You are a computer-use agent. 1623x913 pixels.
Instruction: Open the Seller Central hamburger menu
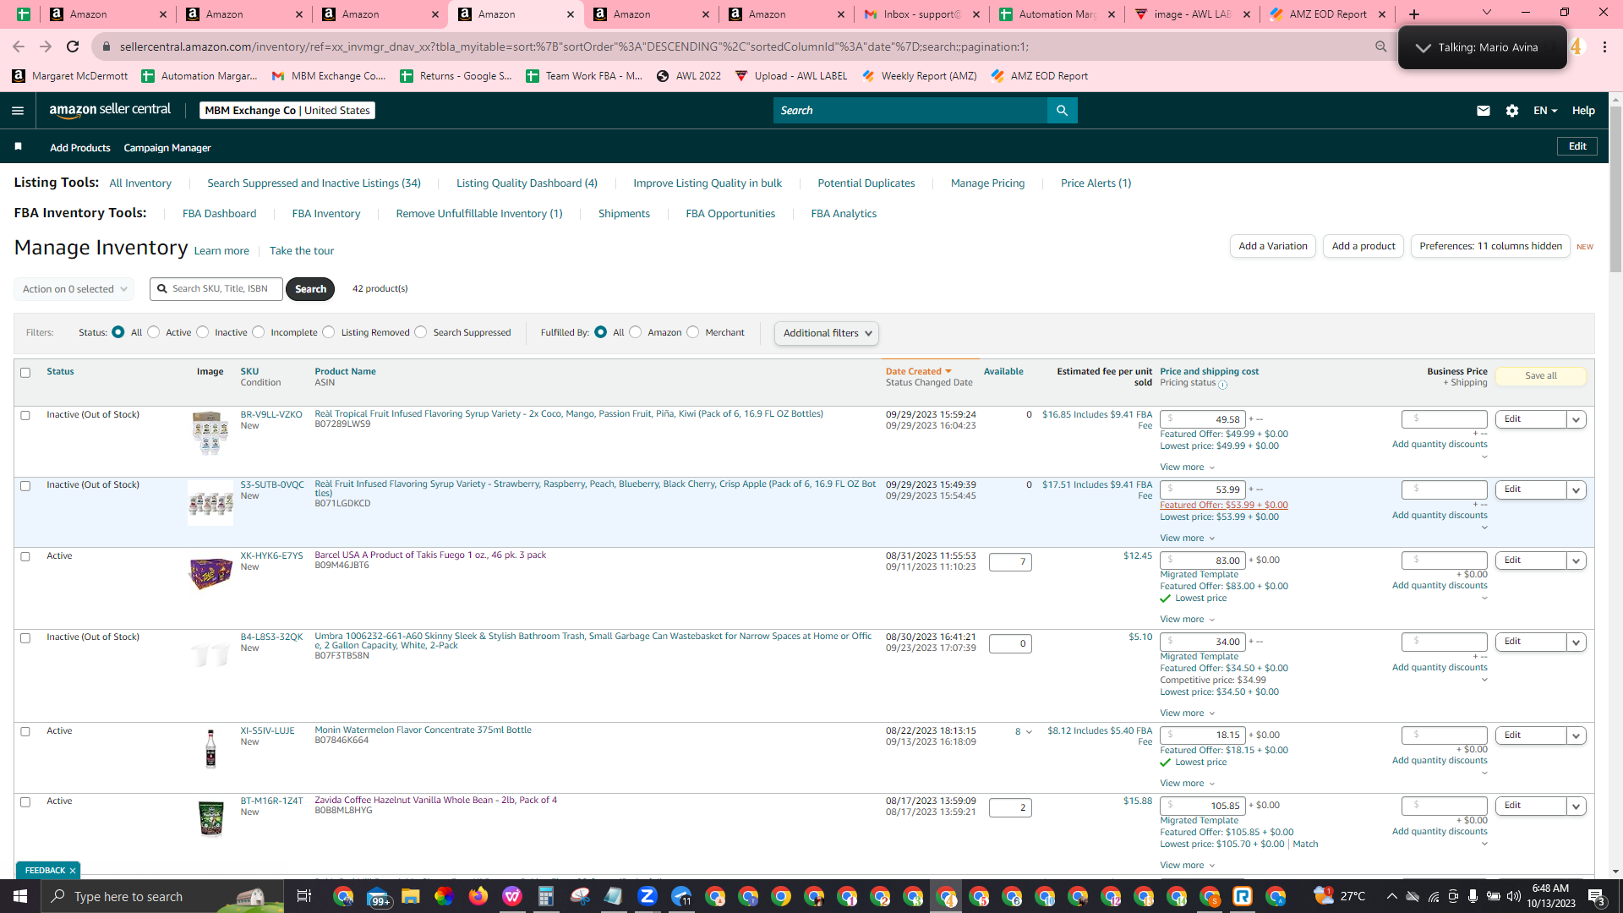[x=18, y=111]
